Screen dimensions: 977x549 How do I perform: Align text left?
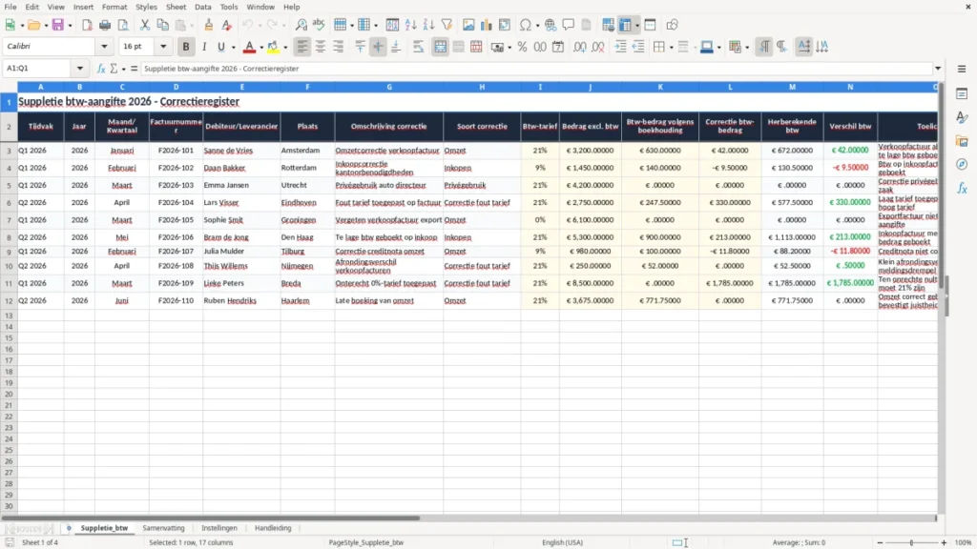[302, 47]
